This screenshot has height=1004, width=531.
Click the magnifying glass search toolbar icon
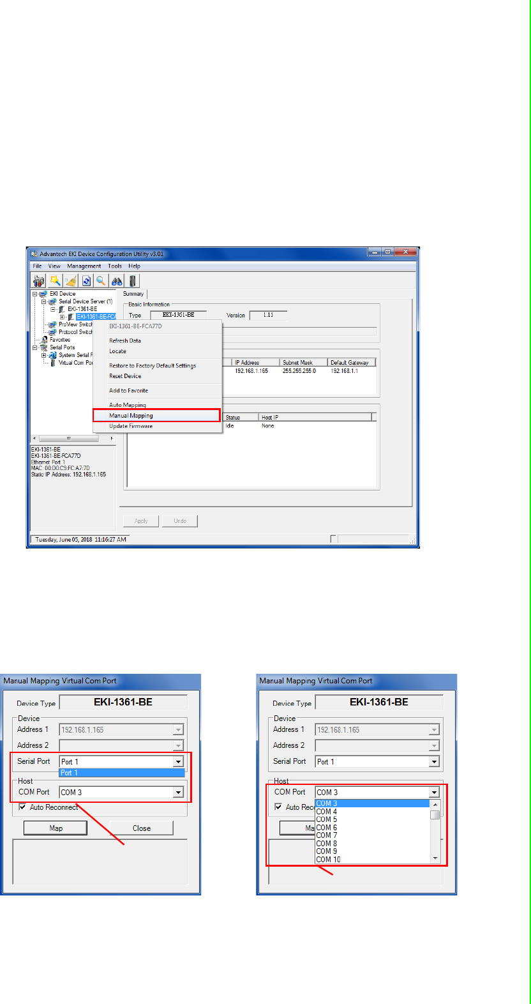[x=101, y=281]
